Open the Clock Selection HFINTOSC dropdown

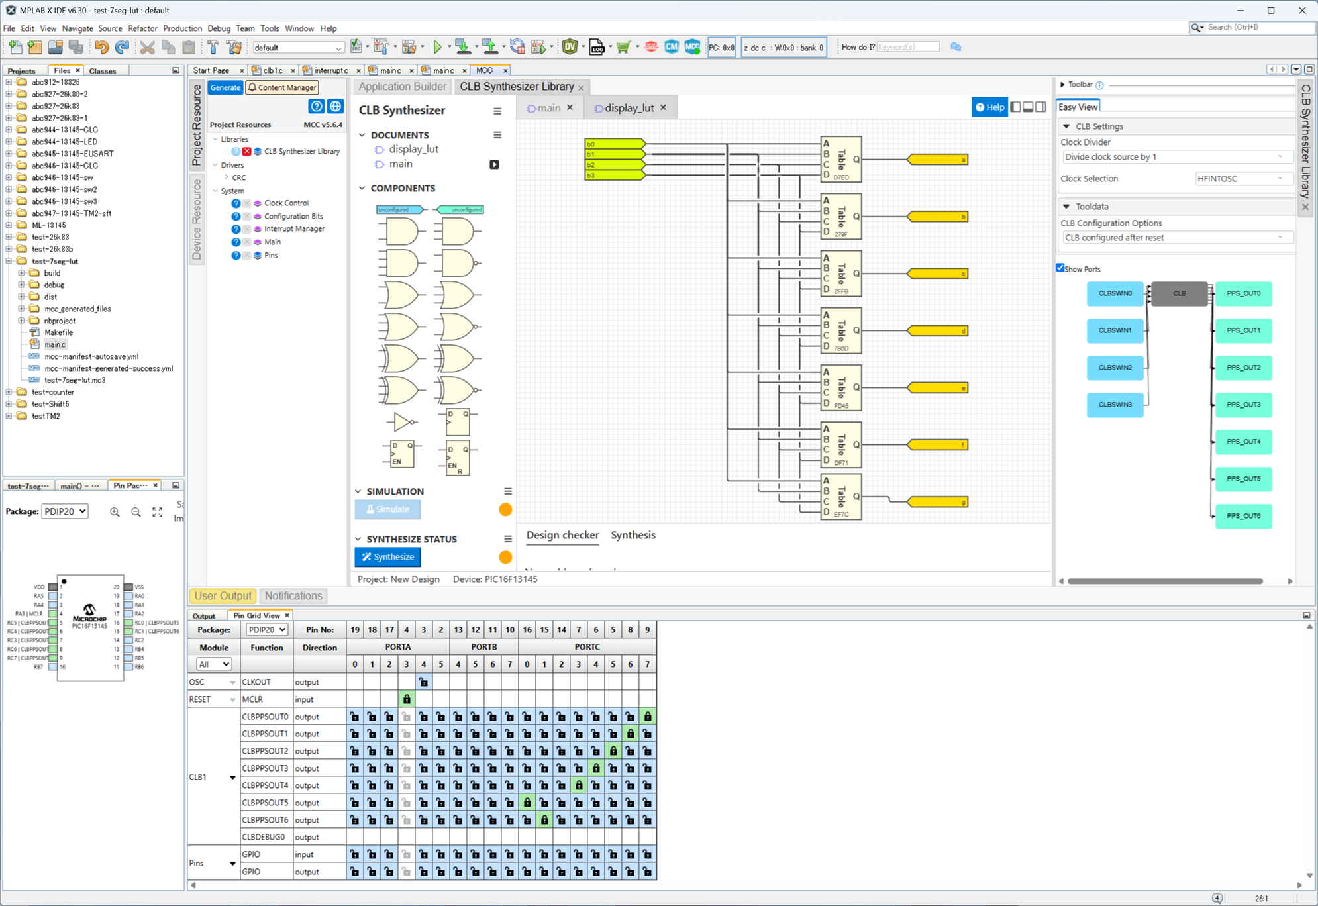pos(1242,179)
